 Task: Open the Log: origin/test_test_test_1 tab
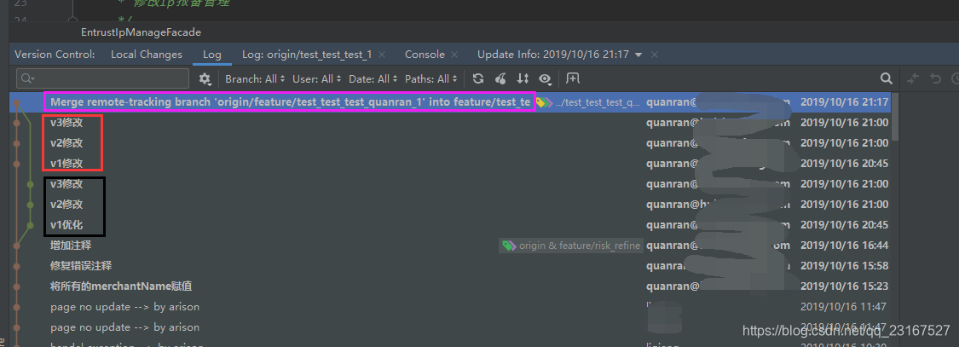coord(306,55)
